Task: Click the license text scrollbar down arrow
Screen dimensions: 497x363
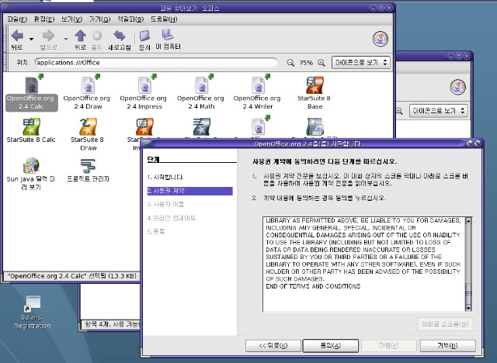Action: pyautogui.click(x=468, y=308)
